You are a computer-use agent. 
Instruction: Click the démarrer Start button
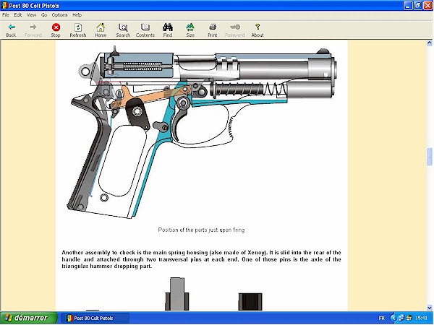coord(28,318)
